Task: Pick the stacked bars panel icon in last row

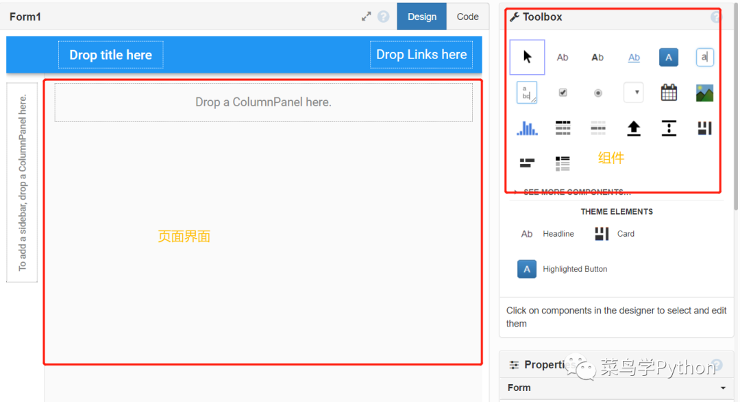Action: coord(527,163)
